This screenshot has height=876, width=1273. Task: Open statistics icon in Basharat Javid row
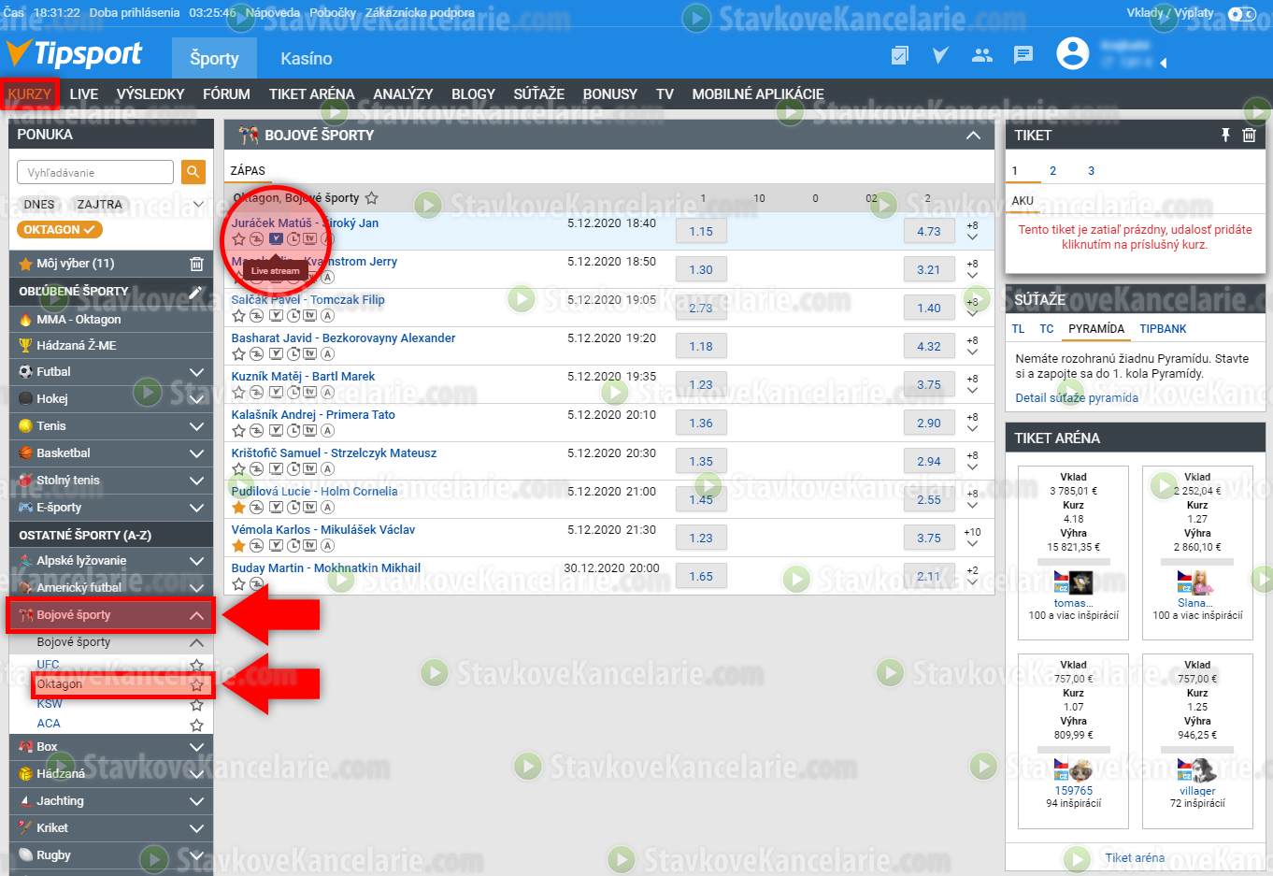click(x=256, y=353)
